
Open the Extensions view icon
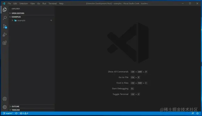click(x=5, y=43)
